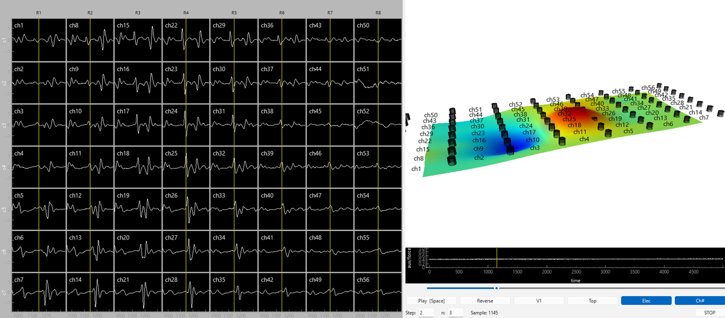The width and height of the screenshot is (725, 318).
Task: Select the ch50 signal plot in grid
Action: pos(378,39)
